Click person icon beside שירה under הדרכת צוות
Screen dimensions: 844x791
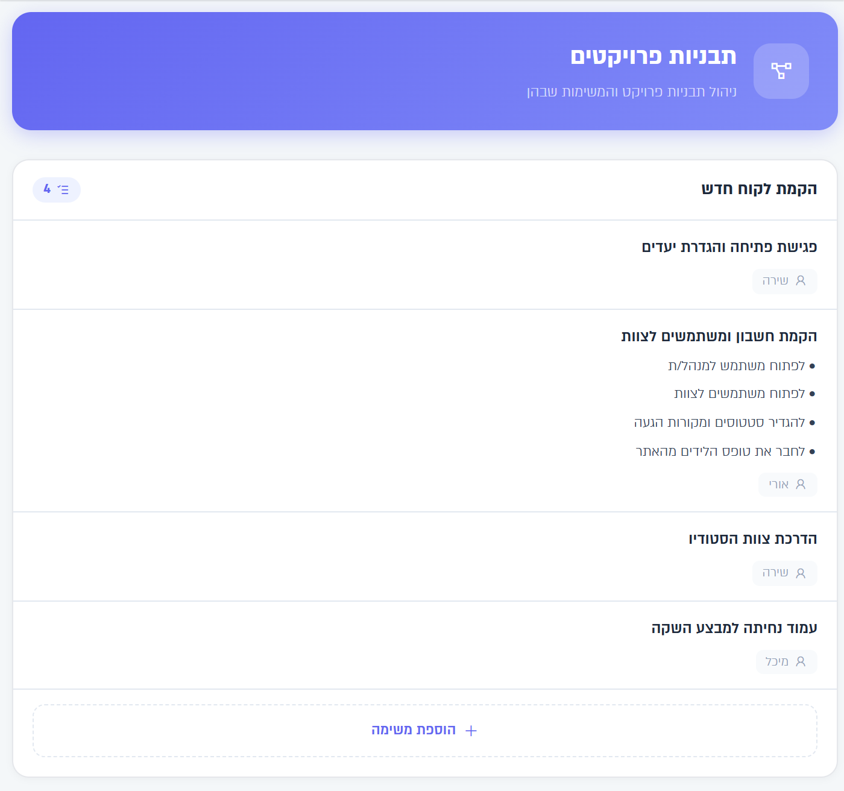tap(801, 573)
